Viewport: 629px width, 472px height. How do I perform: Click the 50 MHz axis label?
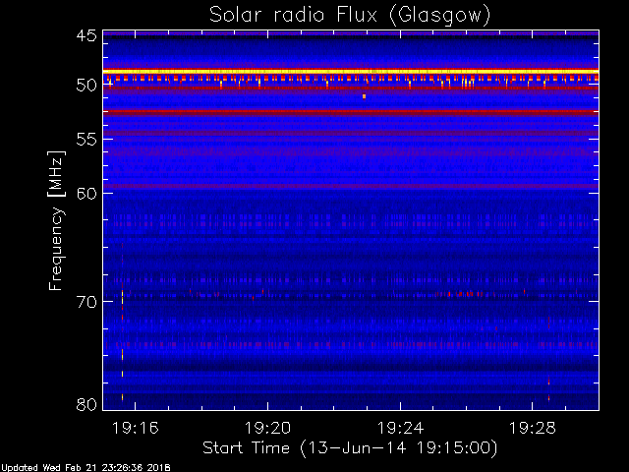pyautogui.click(x=86, y=86)
